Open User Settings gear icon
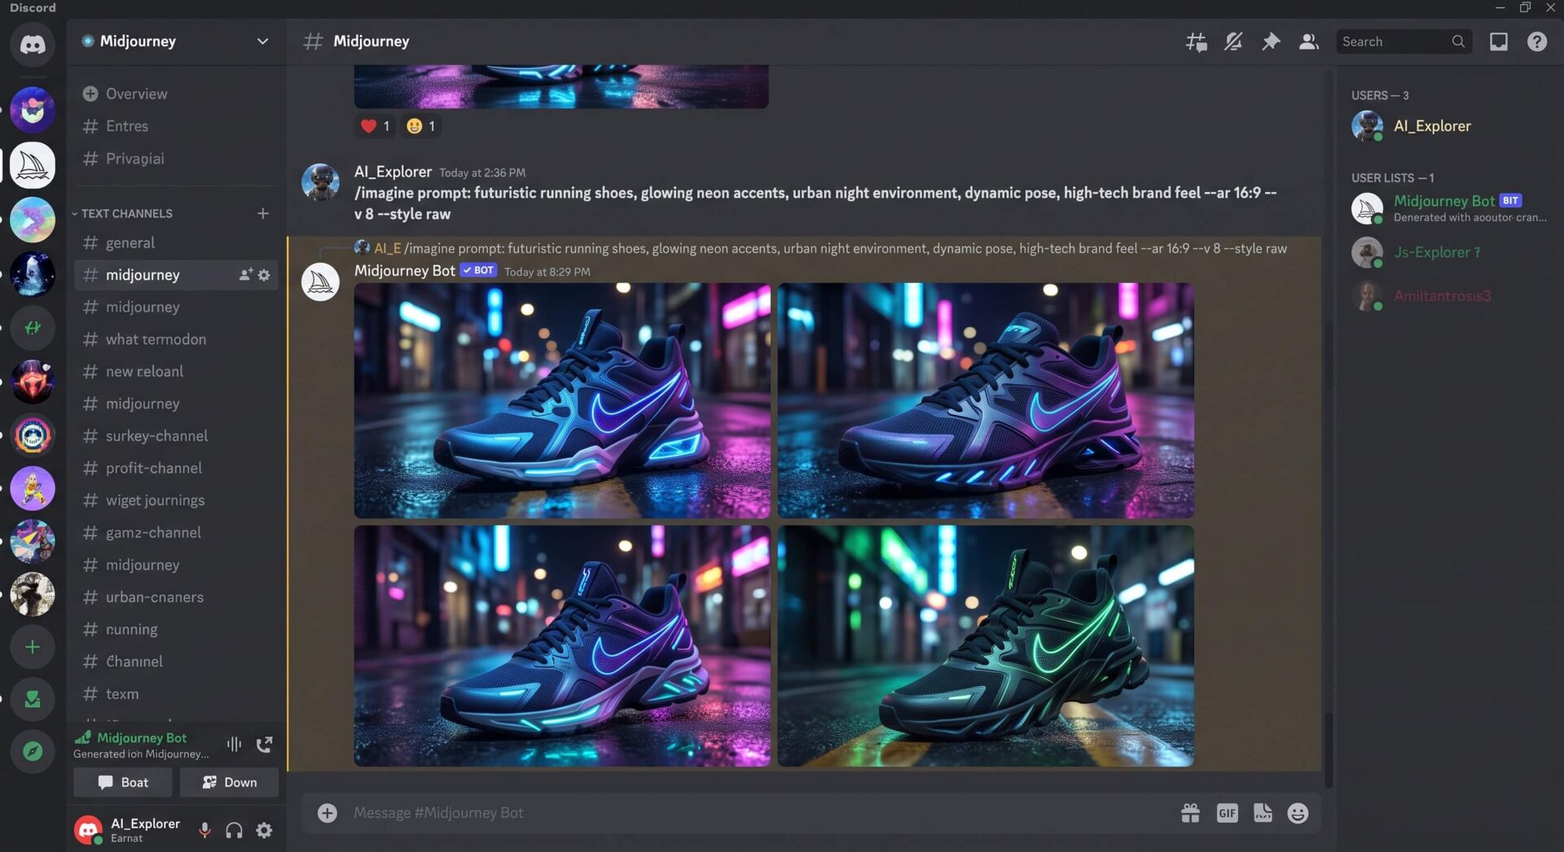This screenshot has width=1564, height=852. 264,830
